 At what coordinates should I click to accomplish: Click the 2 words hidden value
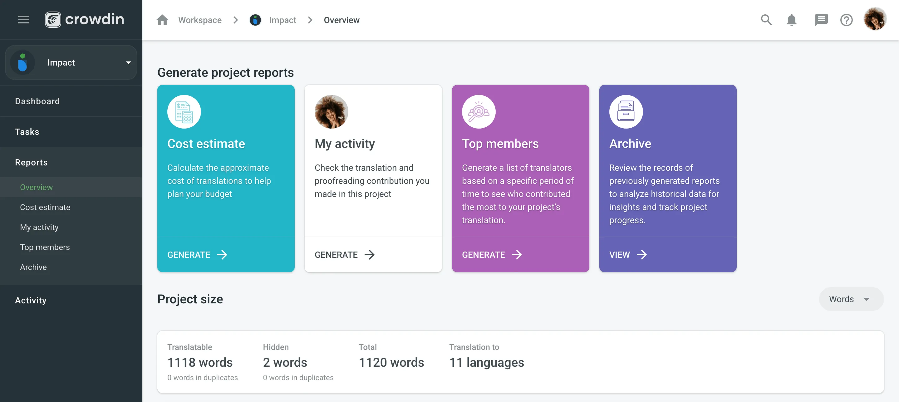pyautogui.click(x=285, y=362)
